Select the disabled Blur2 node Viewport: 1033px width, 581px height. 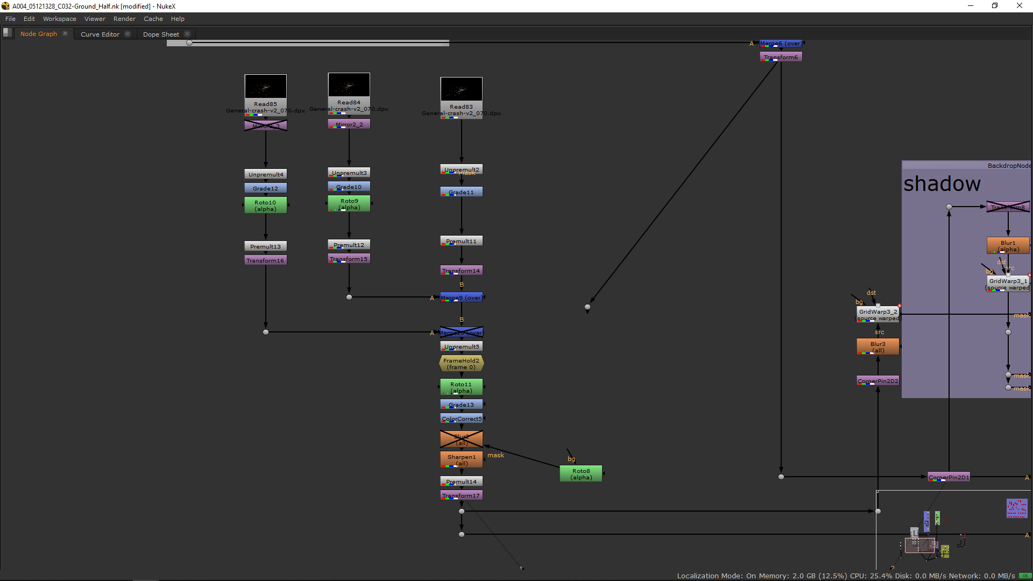461,440
